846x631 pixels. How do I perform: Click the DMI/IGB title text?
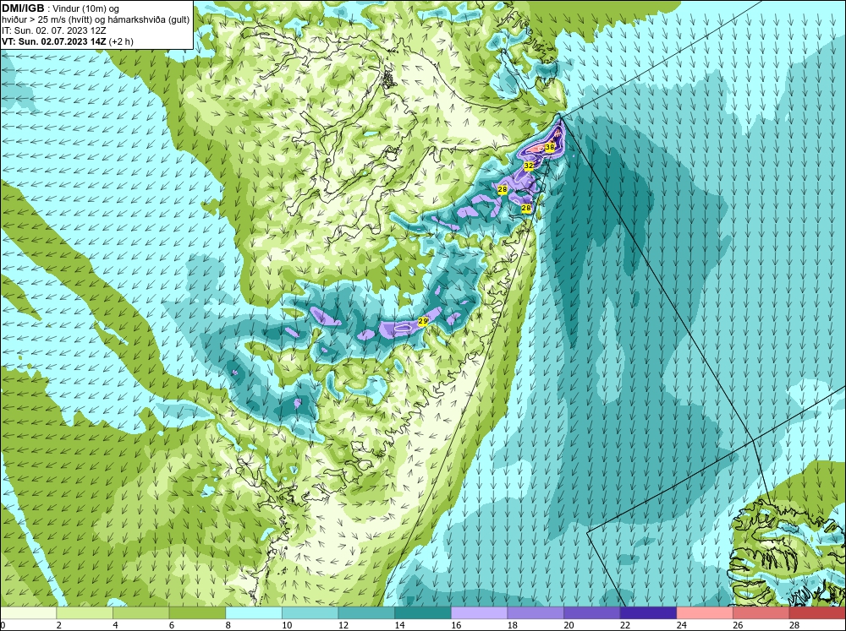point(23,8)
